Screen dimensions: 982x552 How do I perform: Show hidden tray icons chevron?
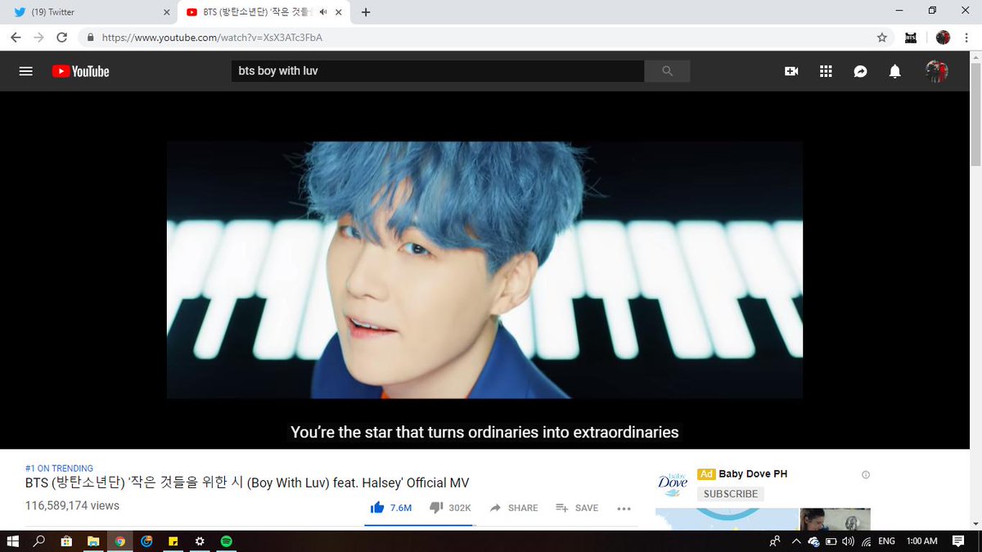coord(796,541)
